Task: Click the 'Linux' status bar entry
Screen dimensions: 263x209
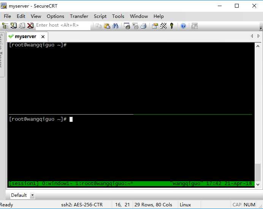Action: (185, 205)
